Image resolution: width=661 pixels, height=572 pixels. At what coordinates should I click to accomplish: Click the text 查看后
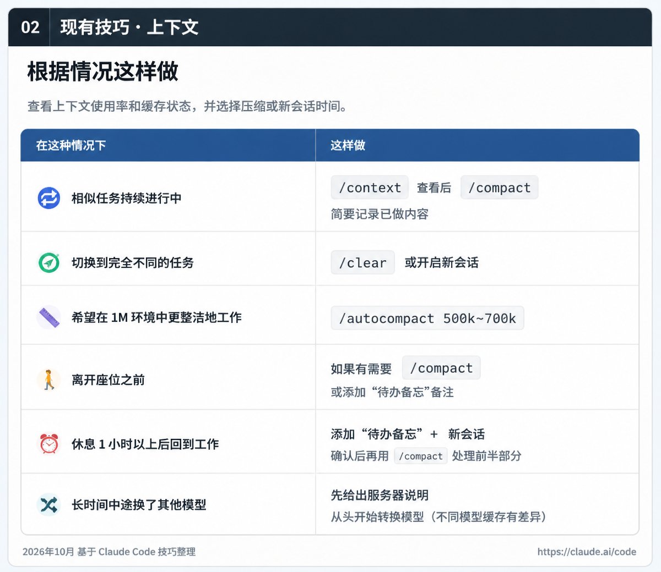click(434, 188)
